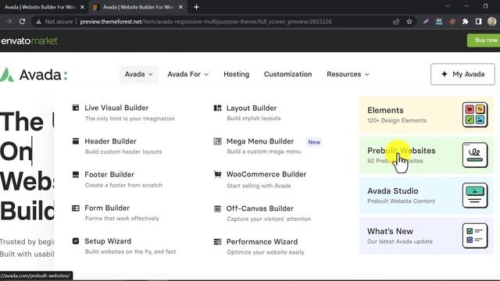Viewport: 500px width, 281px height.
Task: Click the New badge beside Mega Menu Builder
Action: pos(314,142)
